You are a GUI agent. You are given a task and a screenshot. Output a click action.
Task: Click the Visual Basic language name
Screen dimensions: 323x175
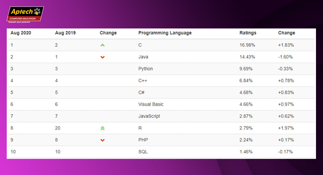[x=151, y=104]
